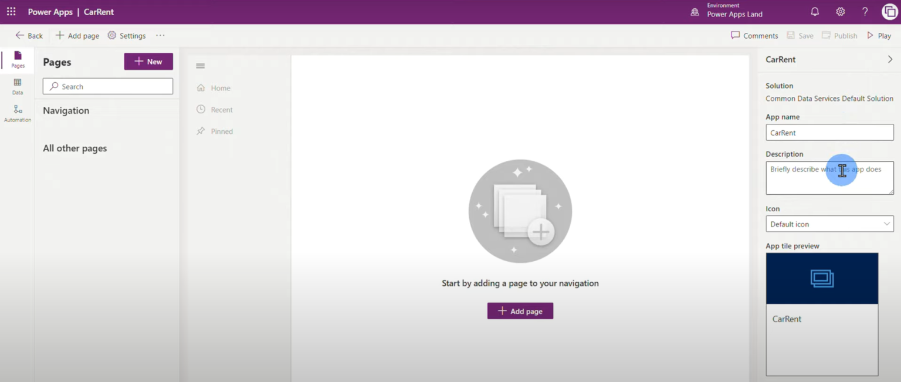Open the Data pane in the sidebar
The image size is (901, 382).
pos(18,87)
